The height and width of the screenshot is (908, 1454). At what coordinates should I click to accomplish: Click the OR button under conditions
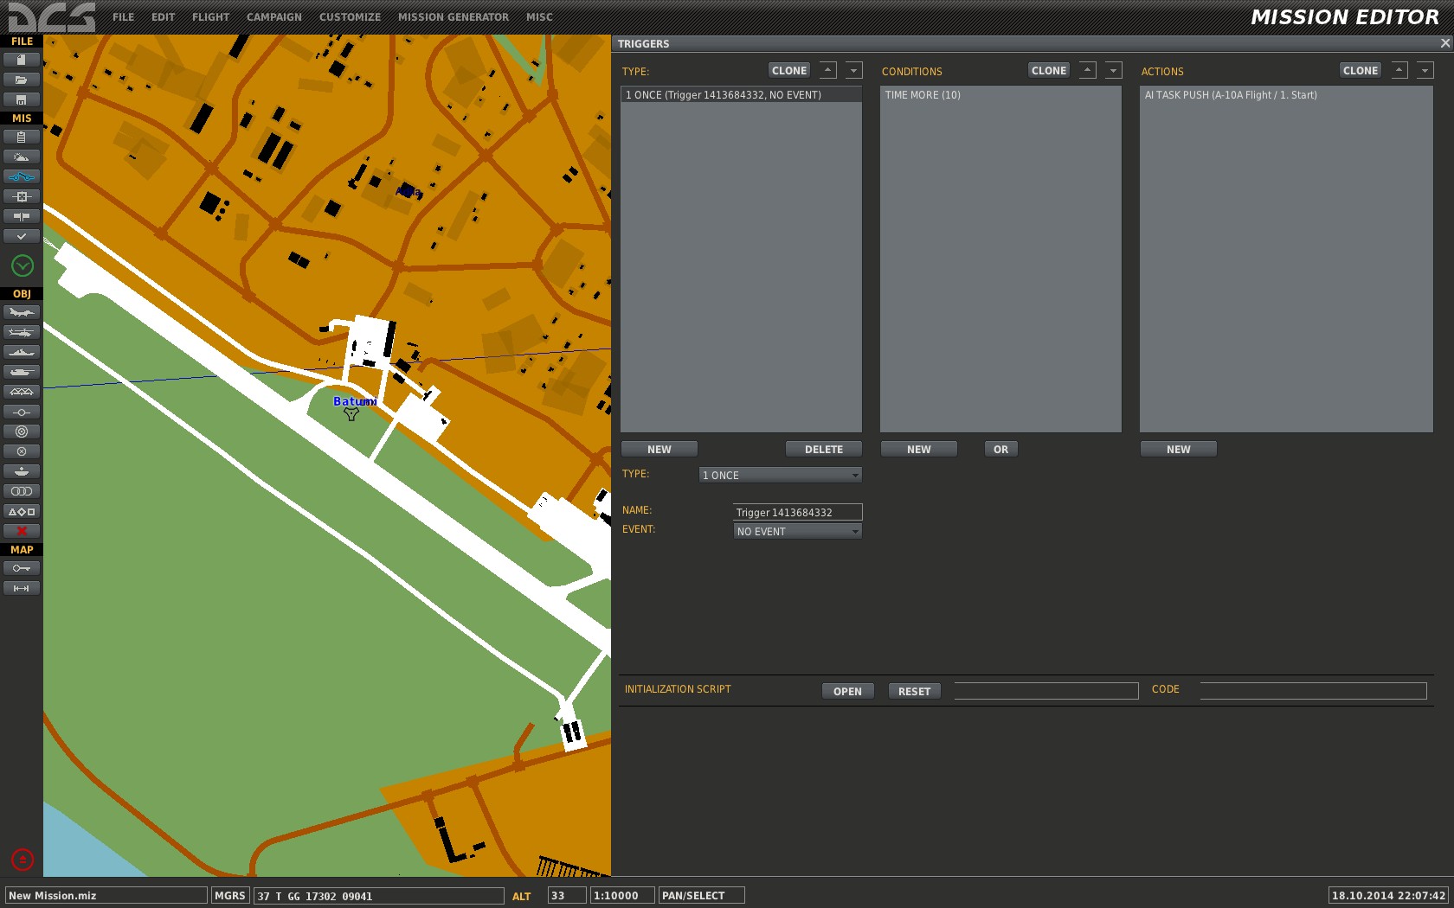coord(1000,449)
